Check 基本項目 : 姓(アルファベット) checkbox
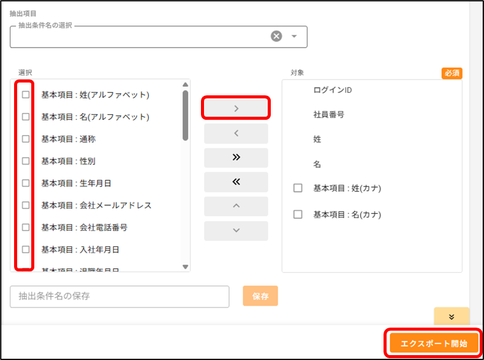Viewport: 484px width, 360px height. [x=26, y=95]
